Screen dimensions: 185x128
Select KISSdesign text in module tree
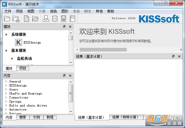(x=32, y=42)
